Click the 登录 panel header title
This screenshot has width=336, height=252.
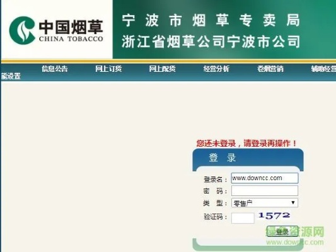click(223, 157)
